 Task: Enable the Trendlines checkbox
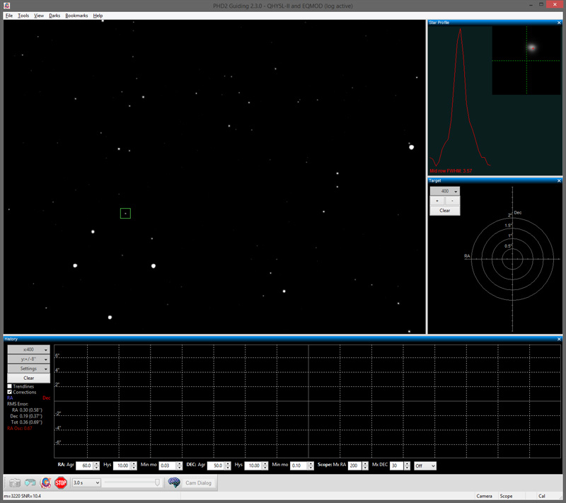pos(10,386)
